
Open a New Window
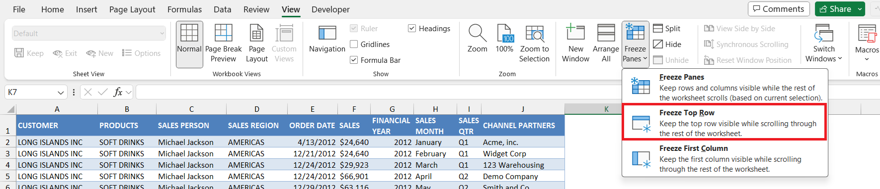tap(575, 44)
